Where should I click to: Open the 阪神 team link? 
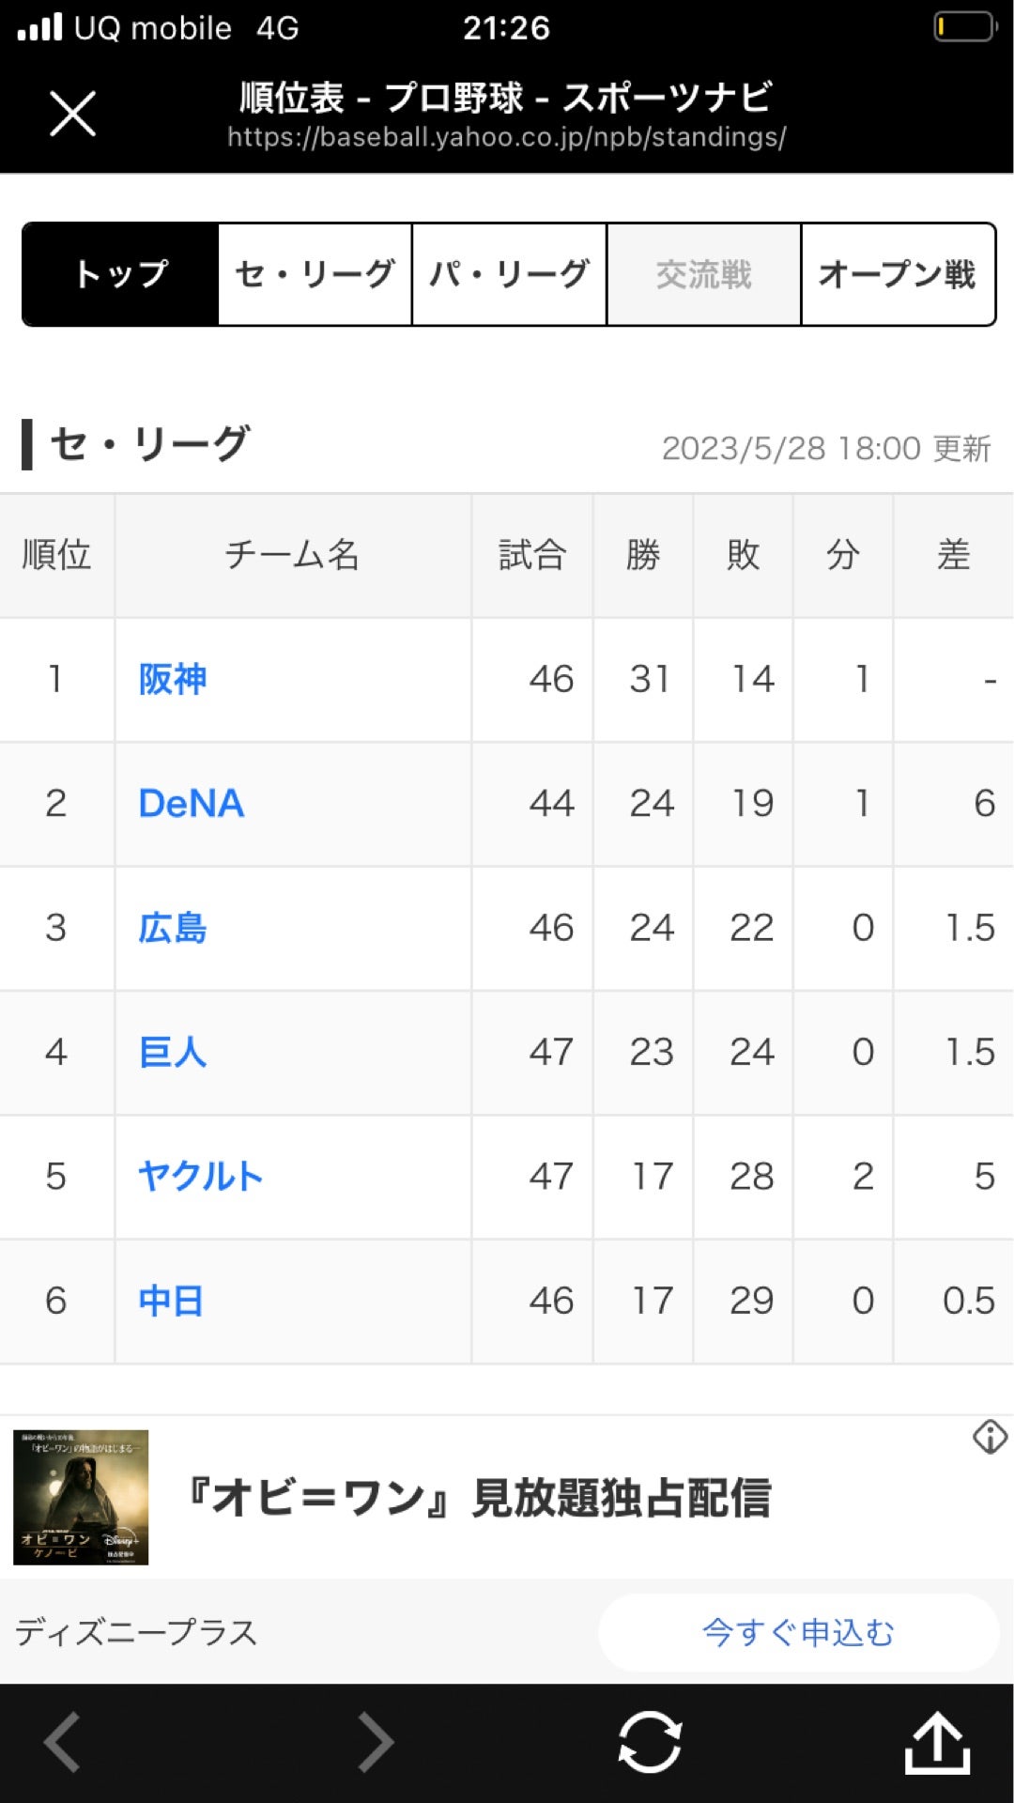click(x=173, y=679)
